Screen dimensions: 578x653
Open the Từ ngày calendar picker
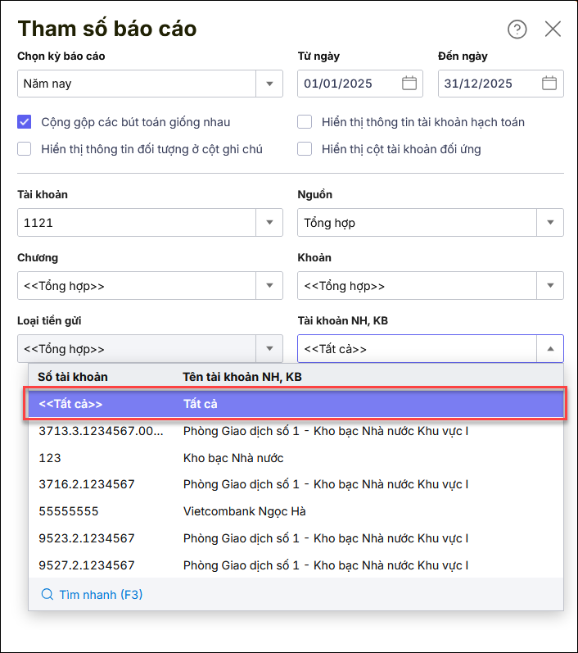click(x=409, y=84)
